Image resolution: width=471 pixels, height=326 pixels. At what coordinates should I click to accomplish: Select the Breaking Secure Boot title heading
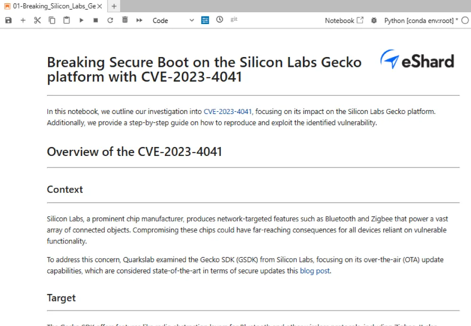204,69
